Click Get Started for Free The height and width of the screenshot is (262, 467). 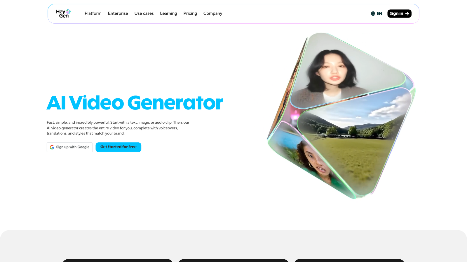point(118,147)
